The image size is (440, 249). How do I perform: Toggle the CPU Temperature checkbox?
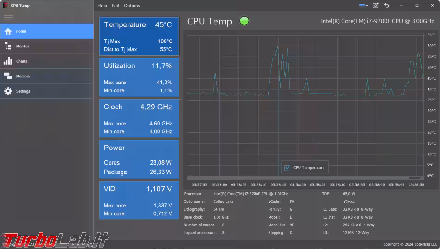[287, 168]
